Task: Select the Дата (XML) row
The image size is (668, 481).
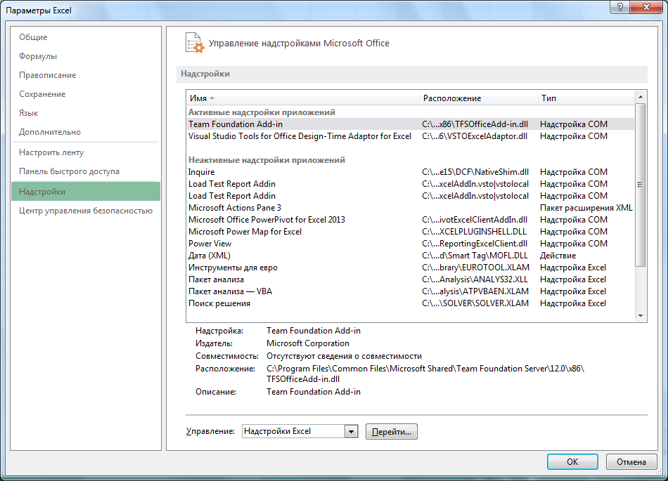Action: tap(411, 255)
